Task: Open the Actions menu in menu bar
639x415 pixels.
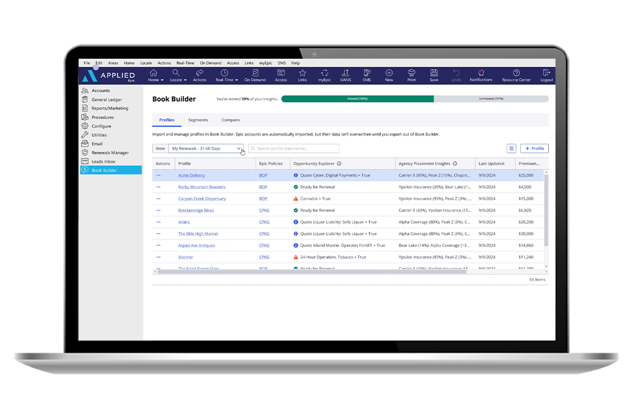Action: click(x=164, y=63)
